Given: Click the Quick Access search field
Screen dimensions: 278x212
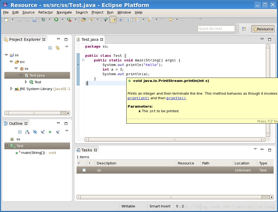Looking at the screenshot, I should 216,29.
